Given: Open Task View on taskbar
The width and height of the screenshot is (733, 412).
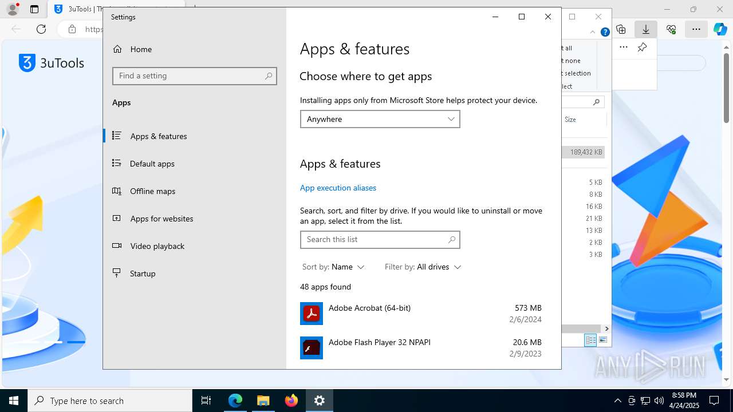Looking at the screenshot, I should [206, 401].
